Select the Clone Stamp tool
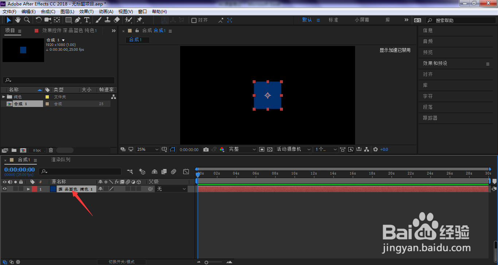The height and width of the screenshot is (265, 498). coord(108,20)
